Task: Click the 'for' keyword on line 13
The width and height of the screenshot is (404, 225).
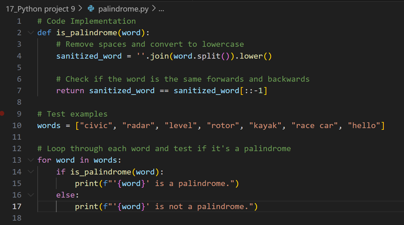Action: 44,160
